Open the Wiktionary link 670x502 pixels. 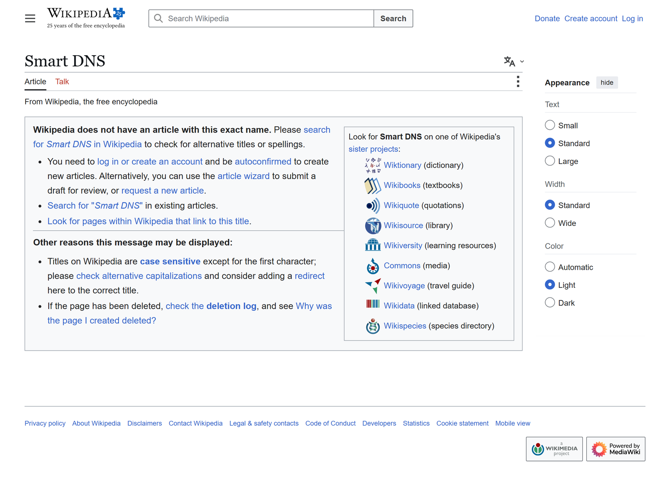point(402,165)
